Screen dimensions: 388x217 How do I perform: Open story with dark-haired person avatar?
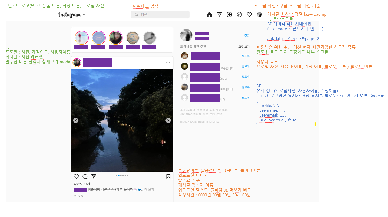point(116,38)
